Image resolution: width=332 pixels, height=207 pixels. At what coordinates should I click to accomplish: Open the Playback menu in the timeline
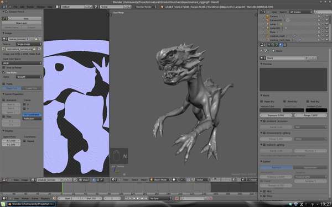(x=45, y=199)
